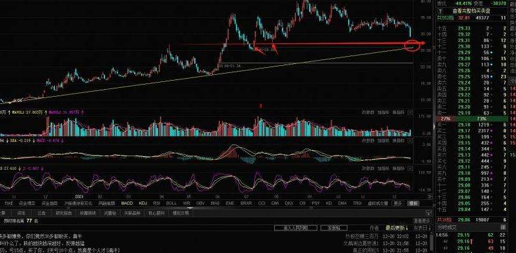Screen dimensions: 516x253
Task: Close the volume indicator sub-panel
Action: point(410,112)
